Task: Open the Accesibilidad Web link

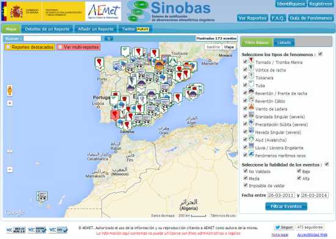Action: pyautogui.click(x=312, y=235)
